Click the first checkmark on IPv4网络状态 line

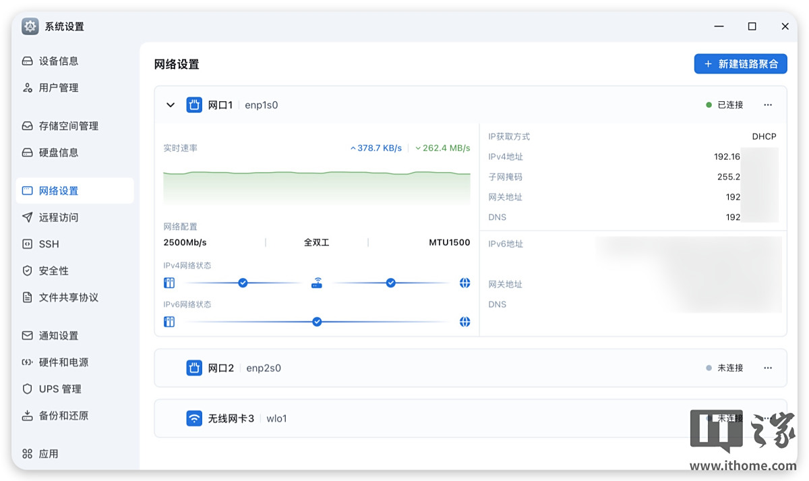(243, 283)
